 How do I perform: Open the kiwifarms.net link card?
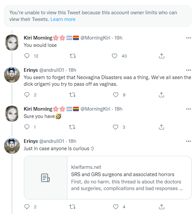point(108,177)
